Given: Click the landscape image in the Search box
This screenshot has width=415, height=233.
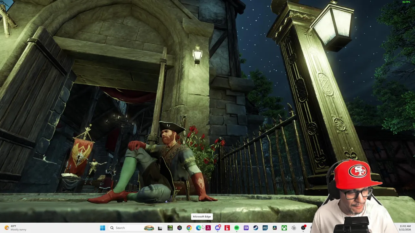Looking at the screenshot, I should 149,228.
